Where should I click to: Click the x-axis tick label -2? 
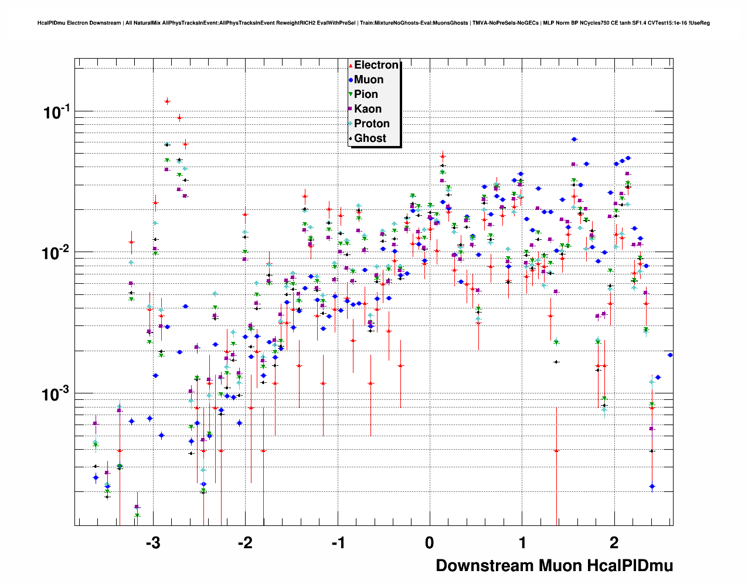coord(245,543)
